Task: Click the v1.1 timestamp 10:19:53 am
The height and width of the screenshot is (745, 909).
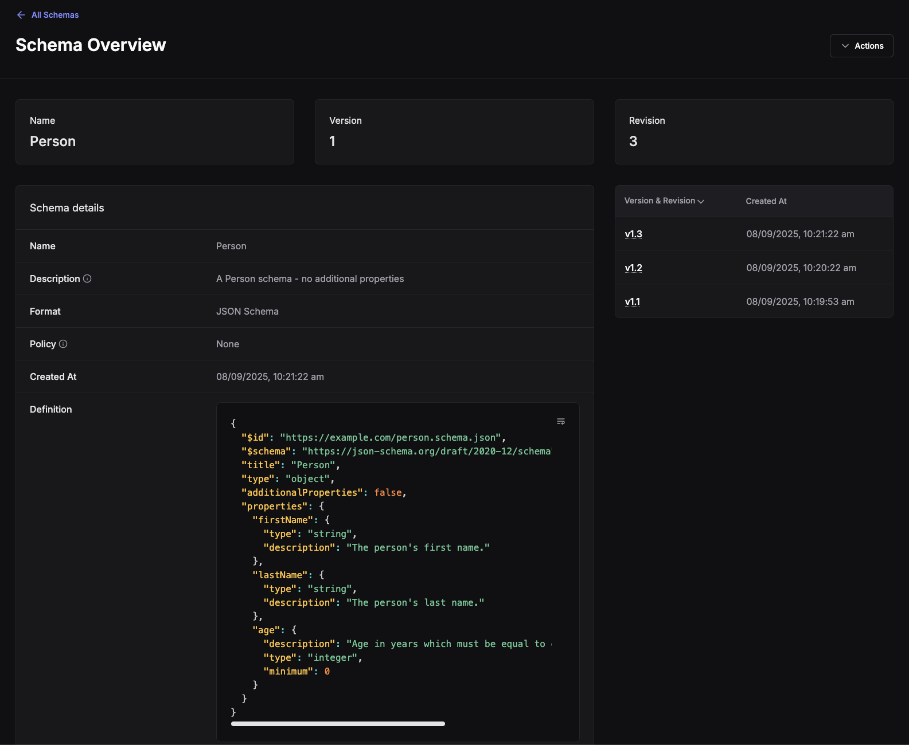Action: (x=800, y=301)
